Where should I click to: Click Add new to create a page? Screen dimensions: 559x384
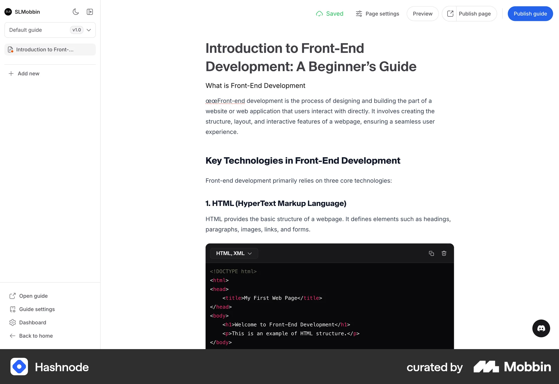[x=28, y=73]
